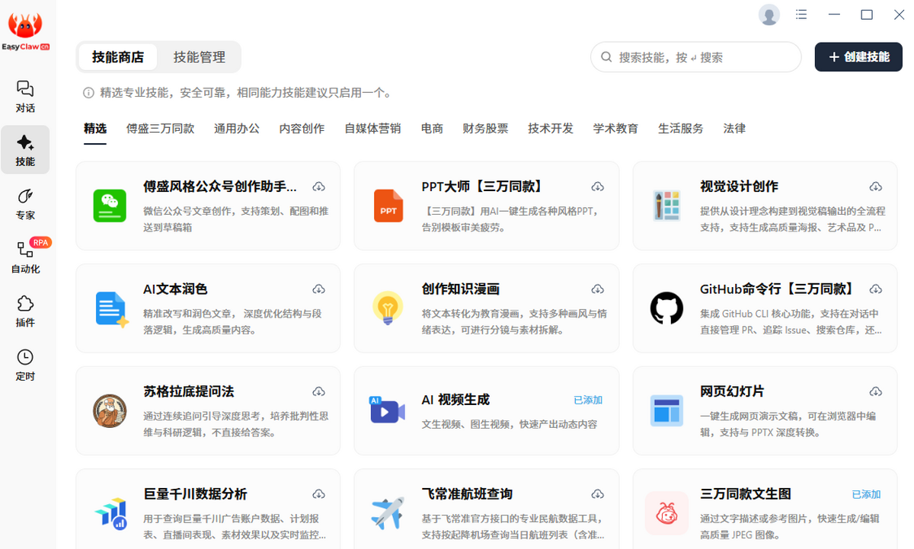Click 已添加 on 三万同款文生图 card

pyautogui.click(x=866, y=494)
